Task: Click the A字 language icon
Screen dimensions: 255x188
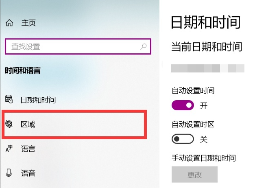Action: pyautogui.click(x=9, y=149)
